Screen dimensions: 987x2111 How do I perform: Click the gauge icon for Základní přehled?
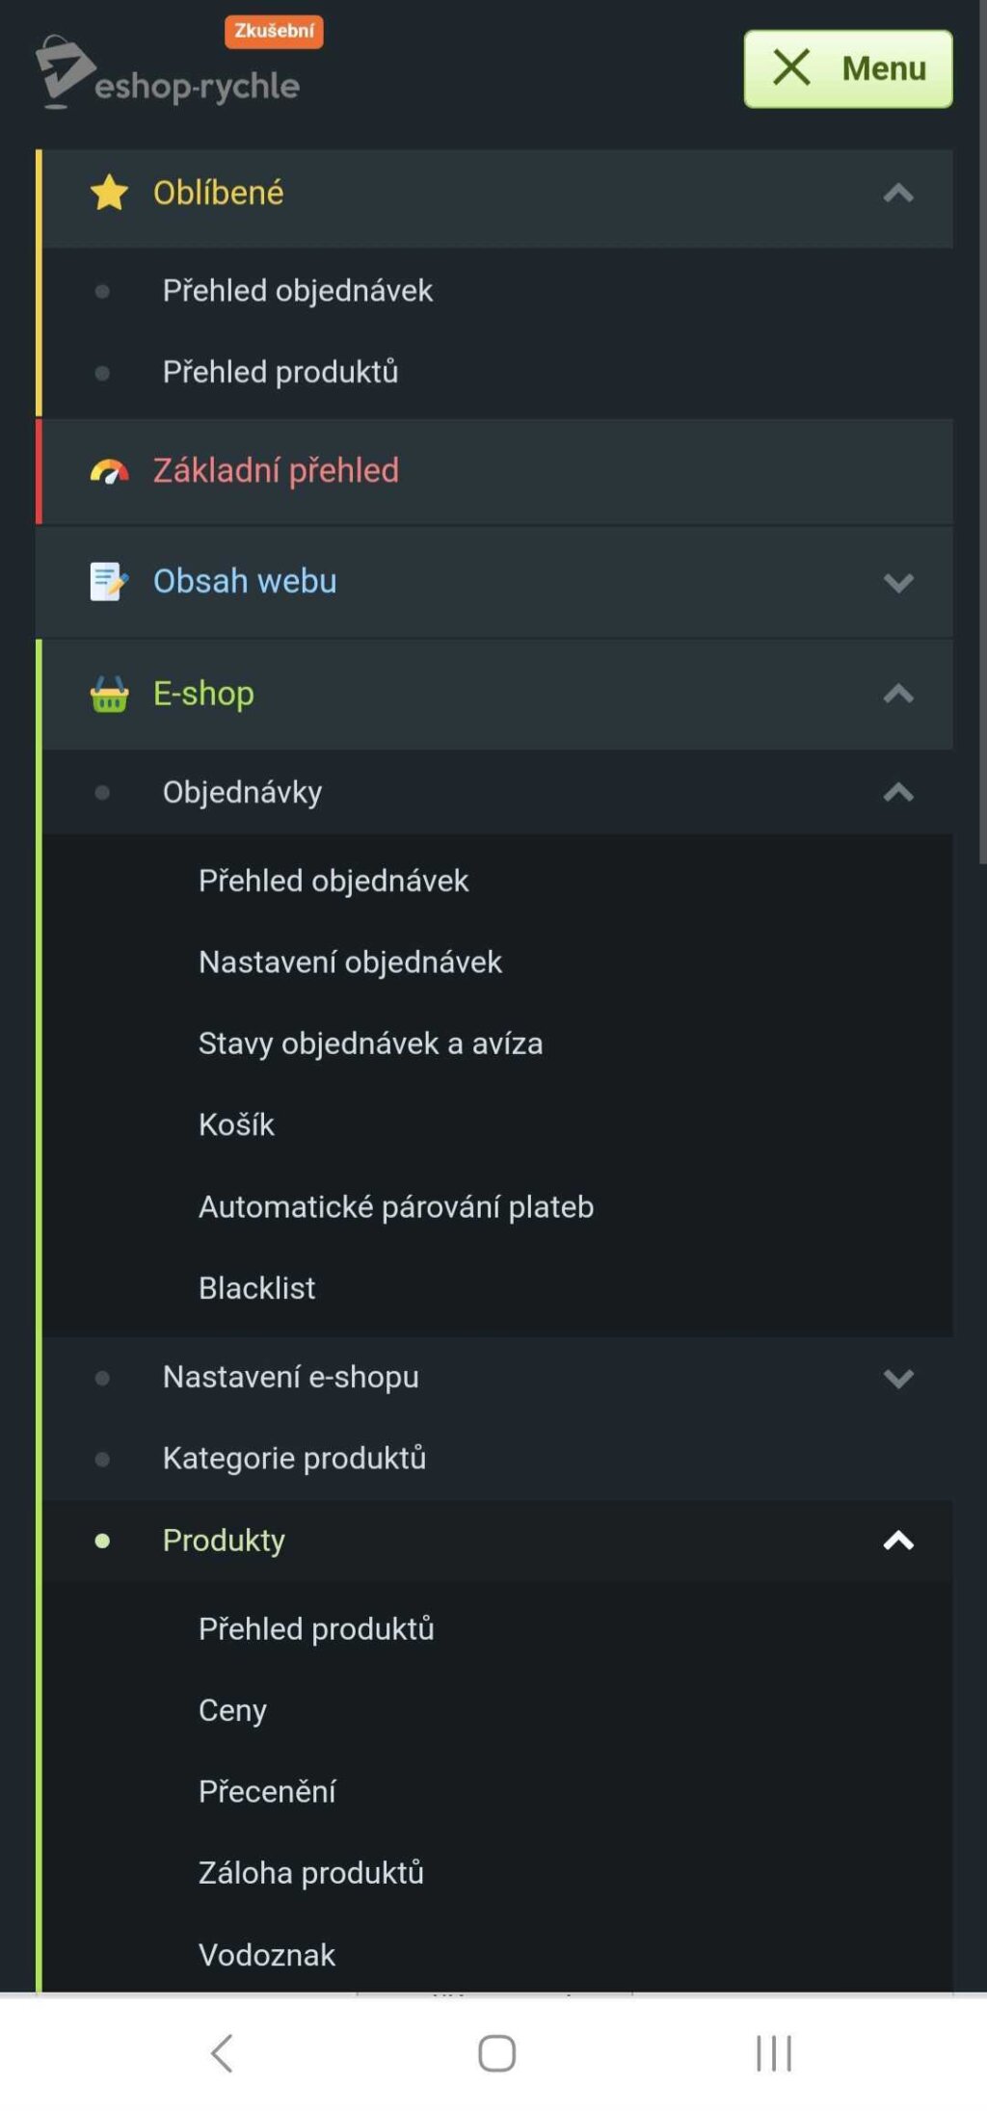coord(109,471)
